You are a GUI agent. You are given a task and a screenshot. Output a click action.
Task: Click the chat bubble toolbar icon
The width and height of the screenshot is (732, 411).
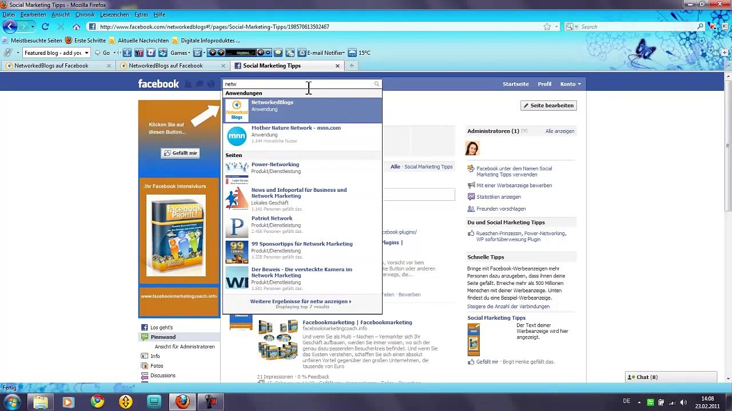[x=278, y=53]
